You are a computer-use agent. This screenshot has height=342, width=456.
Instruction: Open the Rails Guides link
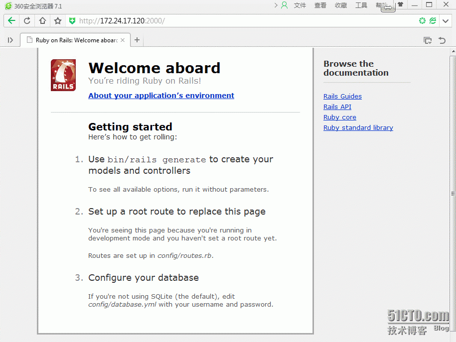(342, 97)
